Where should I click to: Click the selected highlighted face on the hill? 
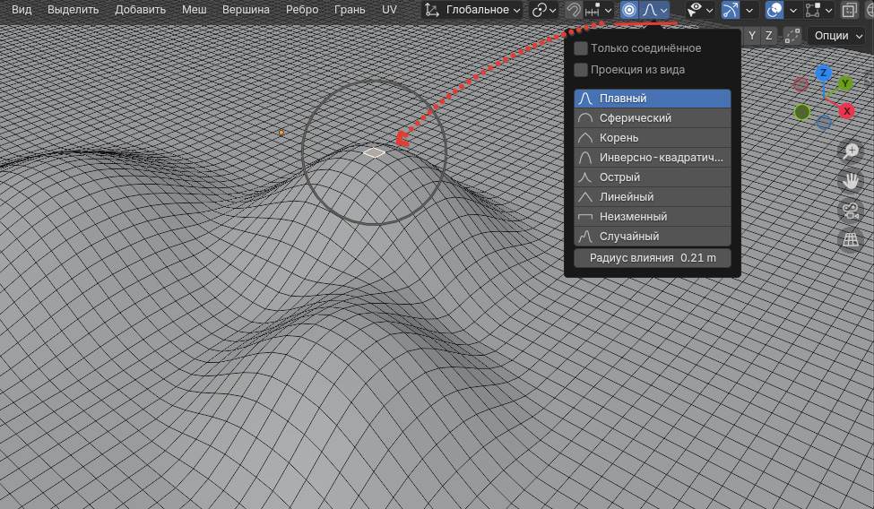tap(374, 152)
